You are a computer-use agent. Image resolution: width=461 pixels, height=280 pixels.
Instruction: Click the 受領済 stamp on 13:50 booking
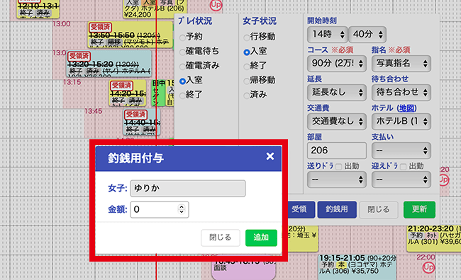(100, 28)
